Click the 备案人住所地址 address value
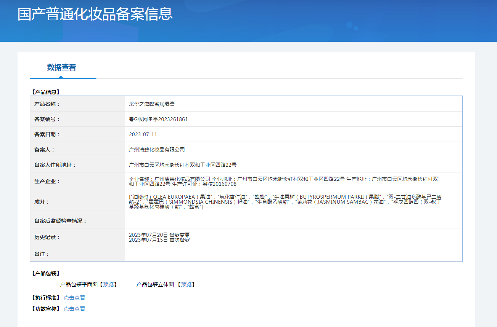The width and height of the screenshot is (497, 327). coord(183,165)
